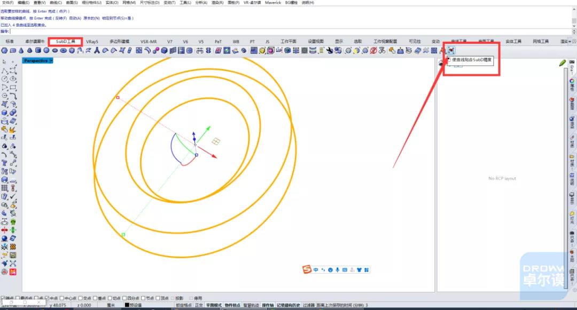577x310 pixels.
Task: Switch to the SubD工具 toolbar tab
Action: (66, 42)
